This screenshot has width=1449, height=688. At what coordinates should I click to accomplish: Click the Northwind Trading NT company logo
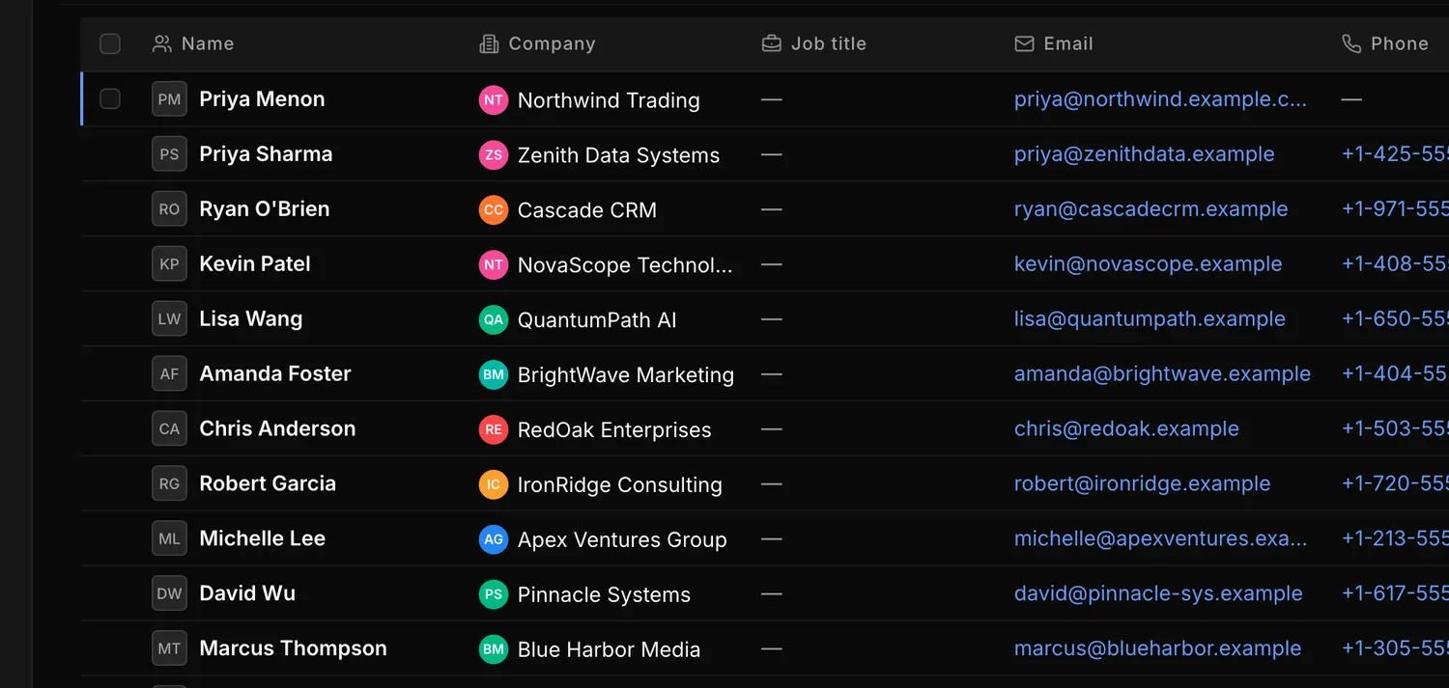494,99
